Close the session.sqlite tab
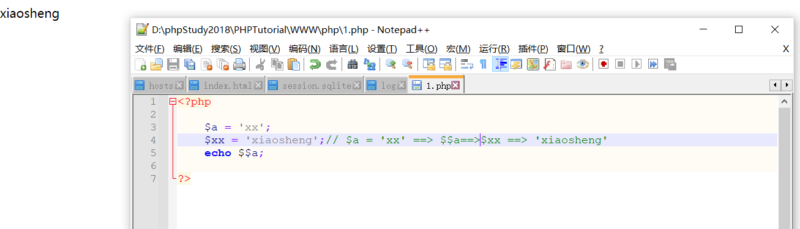The height and width of the screenshot is (229, 800). [357, 86]
